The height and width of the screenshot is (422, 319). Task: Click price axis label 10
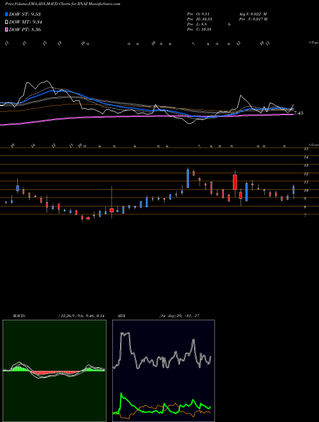[x=306, y=191]
